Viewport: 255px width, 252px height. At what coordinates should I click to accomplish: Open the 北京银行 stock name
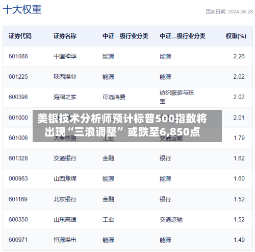point(65,199)
